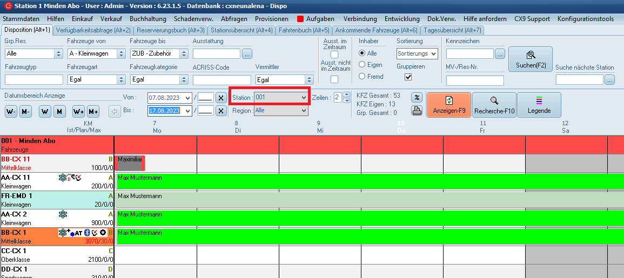Open the Legende color legend
The width and height of the screenshot is (624, 278).
coord(539,105)
